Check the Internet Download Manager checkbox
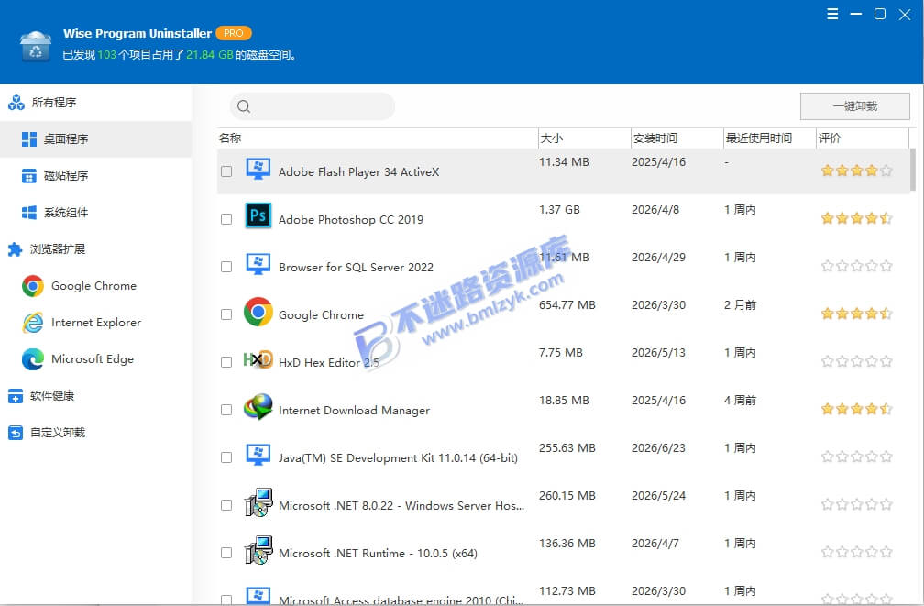This screenshot has height=606, width=924. (x=226, y=411)
